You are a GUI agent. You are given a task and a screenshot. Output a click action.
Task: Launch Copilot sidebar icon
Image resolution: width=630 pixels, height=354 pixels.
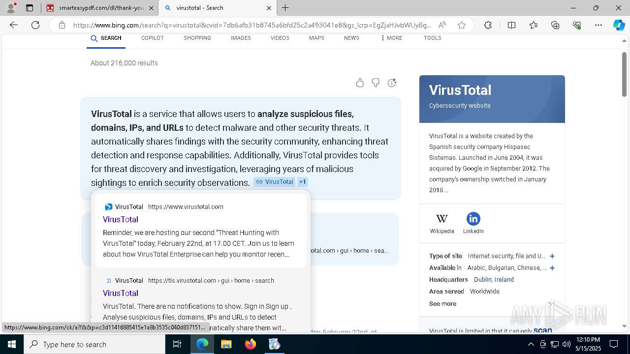click(x=619, y=25)
